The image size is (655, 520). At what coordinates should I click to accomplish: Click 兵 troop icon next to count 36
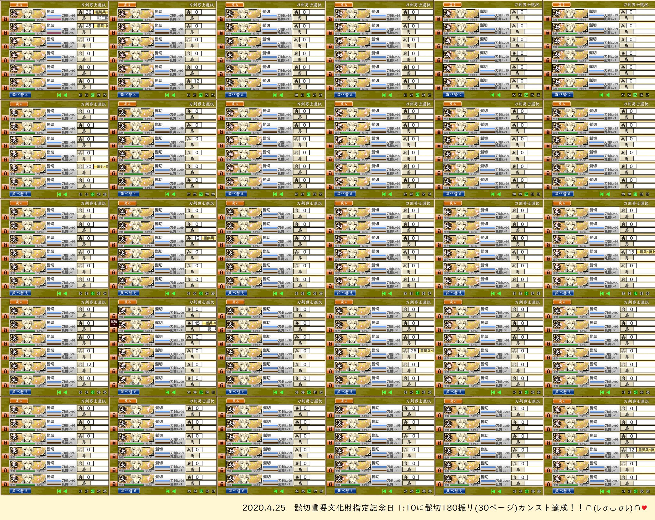(x=81, y=12)
